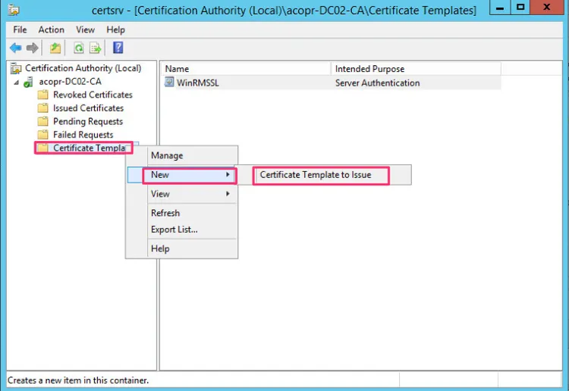Open the Pending Requests folder
Viewport: 569px width, 391px height.
tap(87, 121)
